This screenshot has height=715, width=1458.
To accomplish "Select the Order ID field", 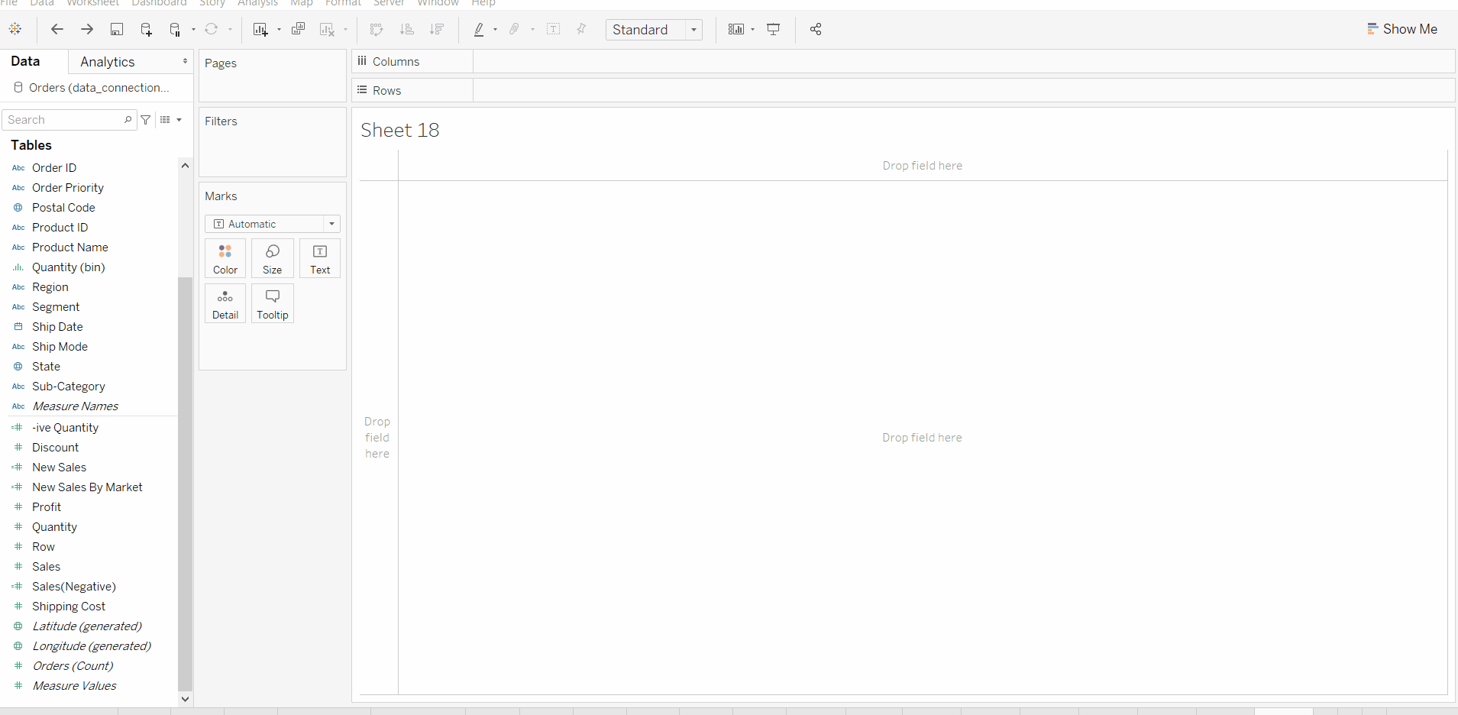I will coord(54,168).
